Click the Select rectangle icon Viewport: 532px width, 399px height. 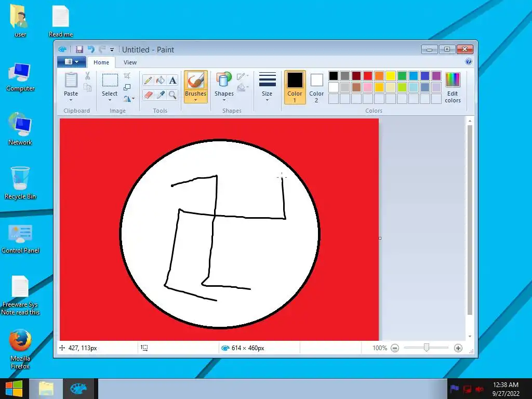110,81
